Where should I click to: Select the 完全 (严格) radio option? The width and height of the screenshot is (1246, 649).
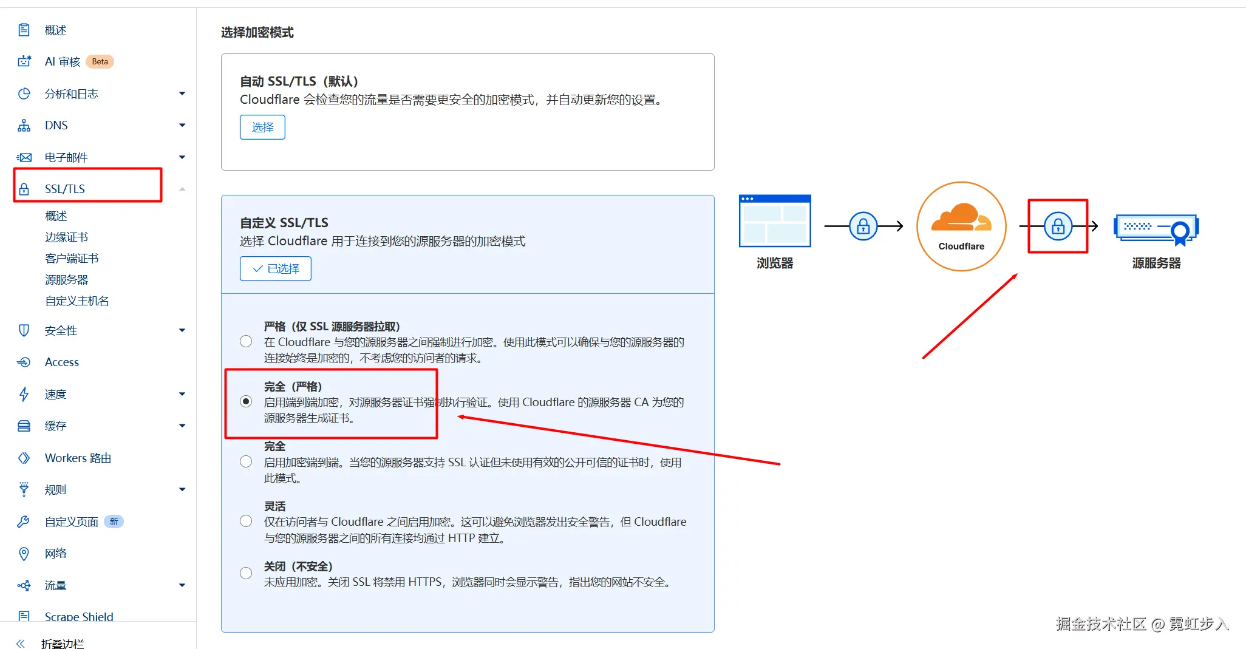(x=246, y=401)
